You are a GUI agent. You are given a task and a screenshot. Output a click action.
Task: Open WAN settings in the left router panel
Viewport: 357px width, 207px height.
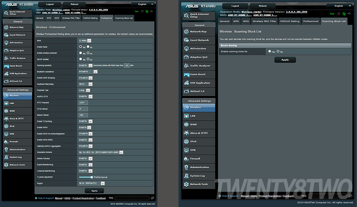point(17,111)
